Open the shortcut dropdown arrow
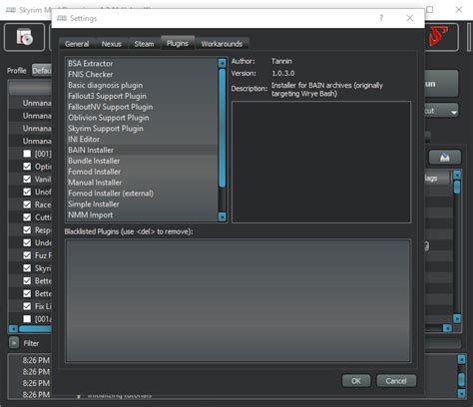The width and height of the screenshot is (473, 407). pos(454,113)
